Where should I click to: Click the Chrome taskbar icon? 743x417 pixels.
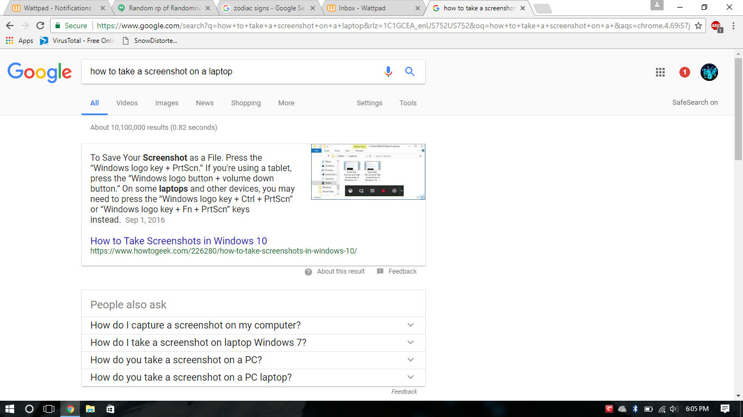[x=70, y=409]
